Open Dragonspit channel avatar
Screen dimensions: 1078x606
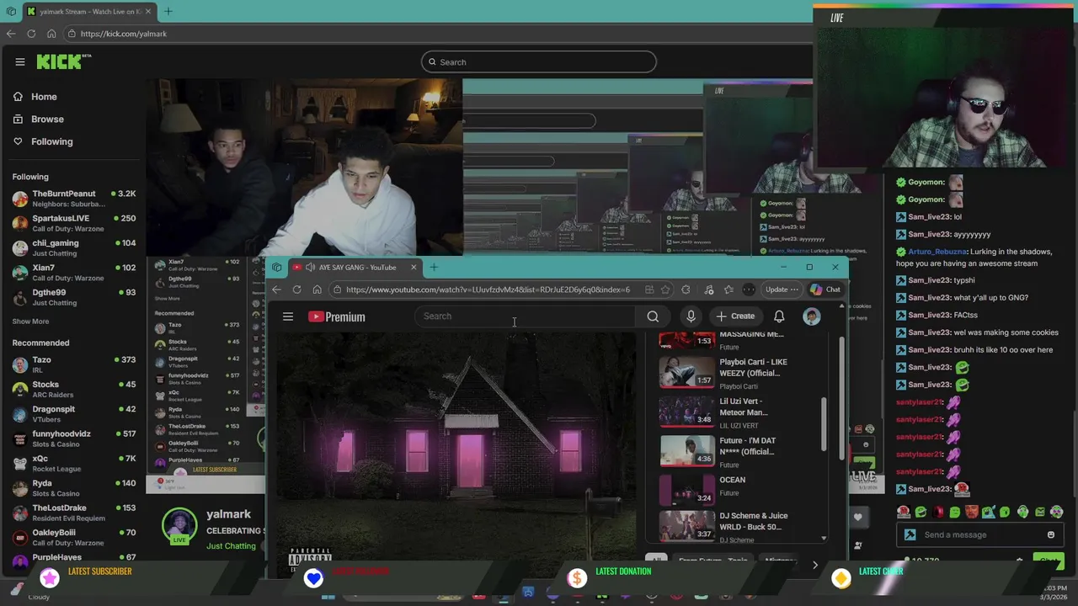[20, 414]
